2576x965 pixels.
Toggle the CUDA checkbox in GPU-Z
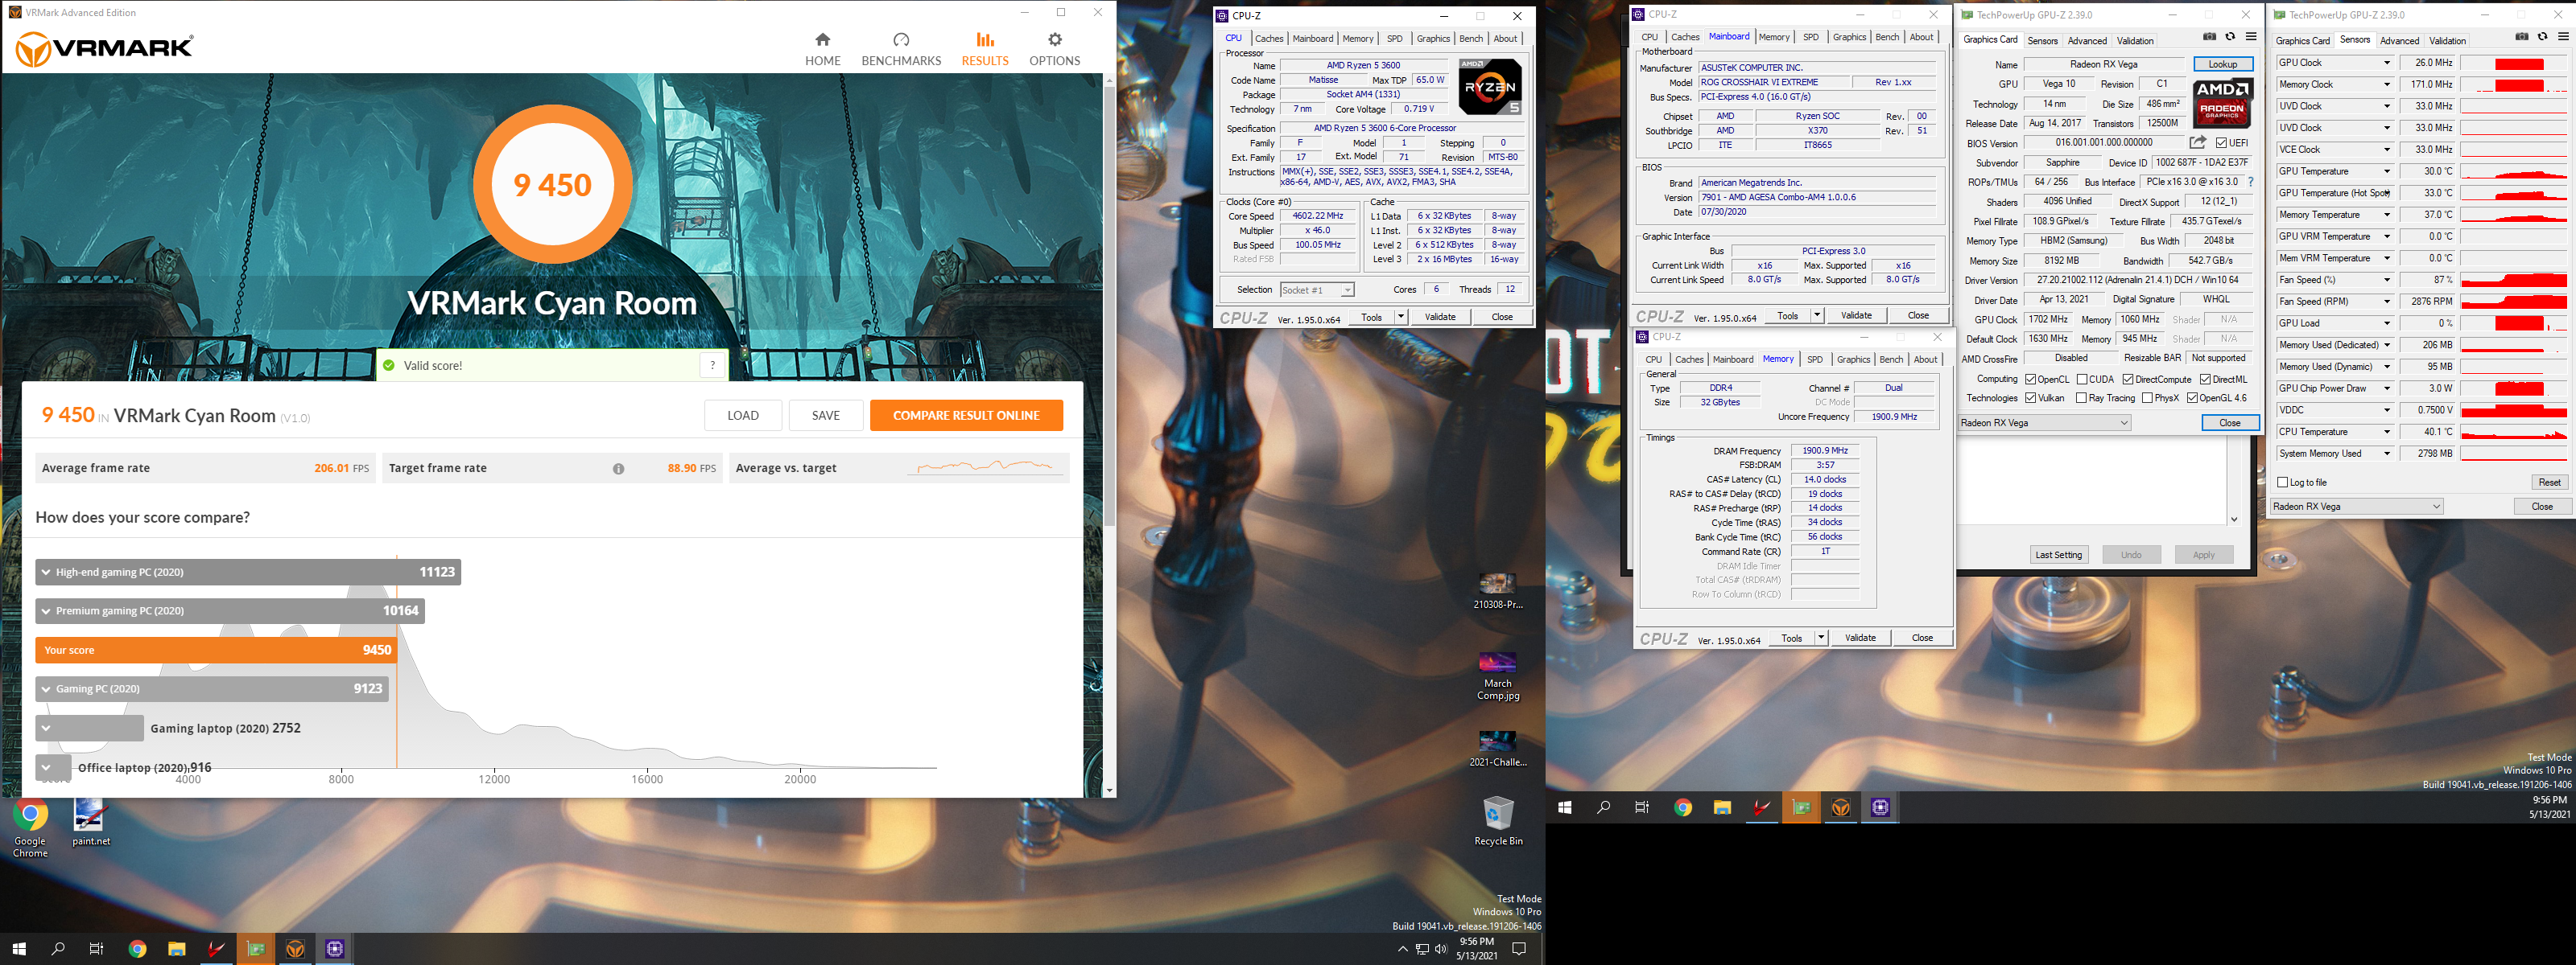(2082, 380)
